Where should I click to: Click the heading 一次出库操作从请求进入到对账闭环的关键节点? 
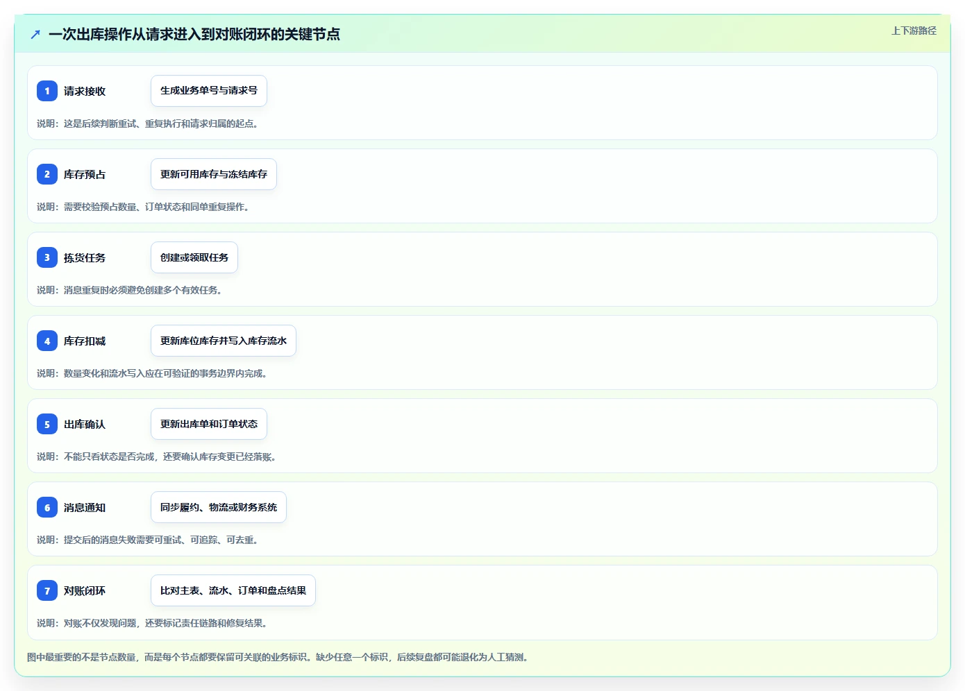pyautogui.click(x=194, y=34)
